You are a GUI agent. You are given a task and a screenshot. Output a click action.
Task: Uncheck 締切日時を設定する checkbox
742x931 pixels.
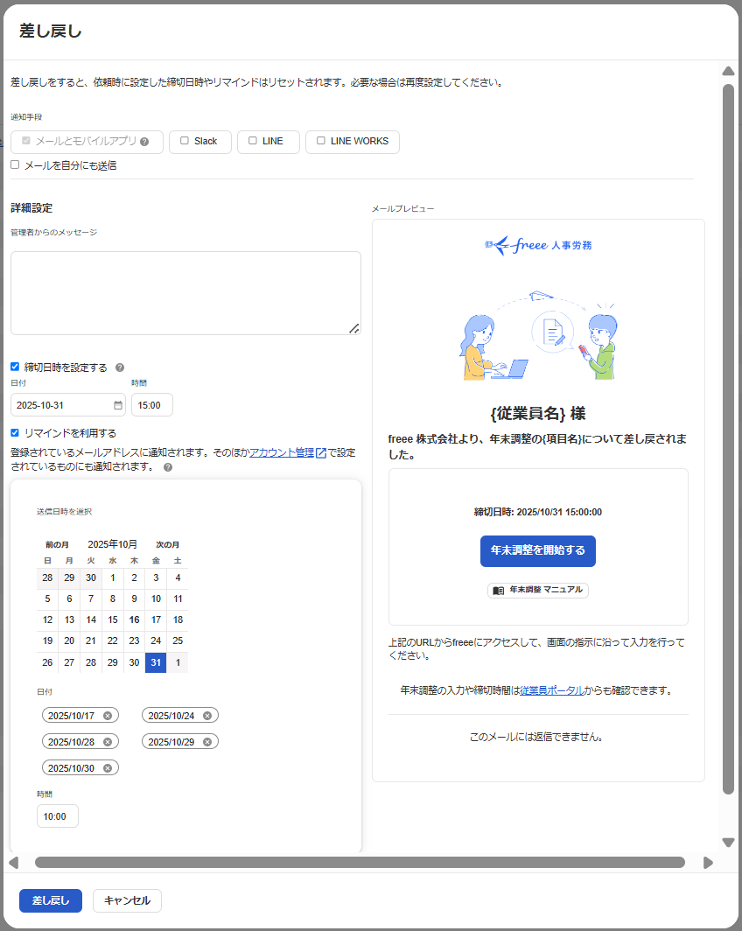[x=15, y=367]
